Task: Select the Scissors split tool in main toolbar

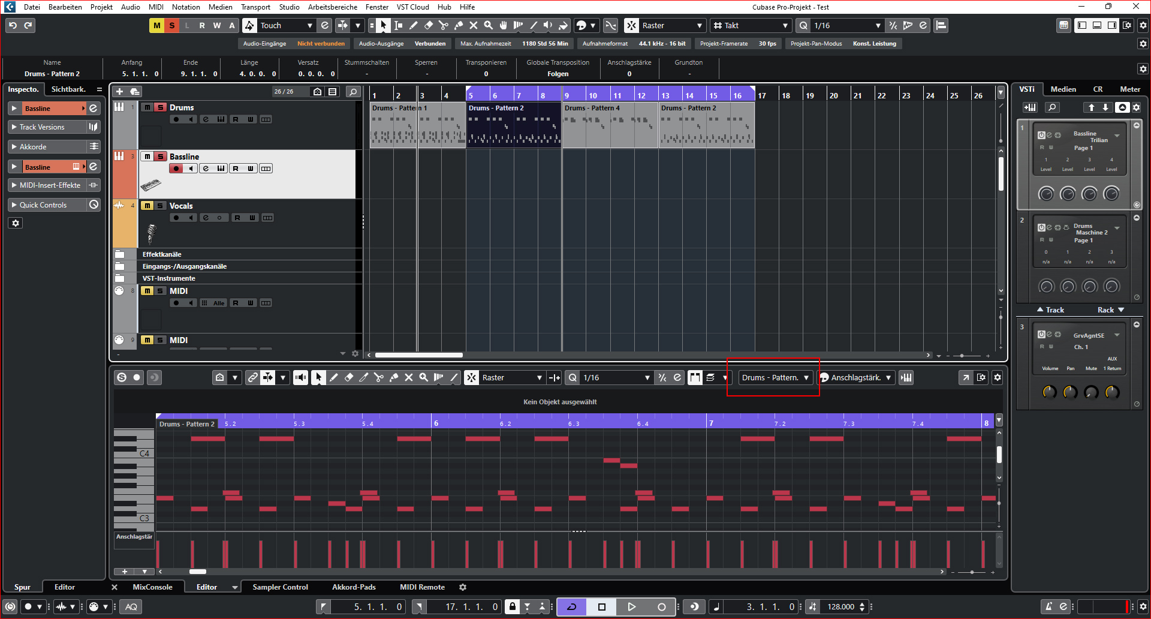Action: coord(443,25)
